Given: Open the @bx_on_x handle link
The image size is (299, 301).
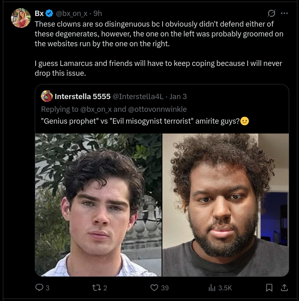Looking at the screenshot, I should click(x=72, y=14).
